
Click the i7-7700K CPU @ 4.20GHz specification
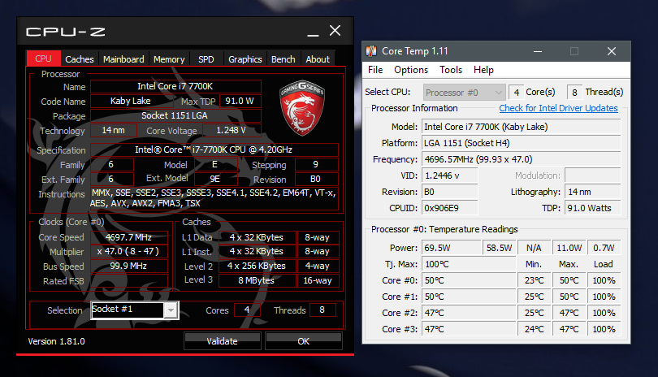point(214,149)
